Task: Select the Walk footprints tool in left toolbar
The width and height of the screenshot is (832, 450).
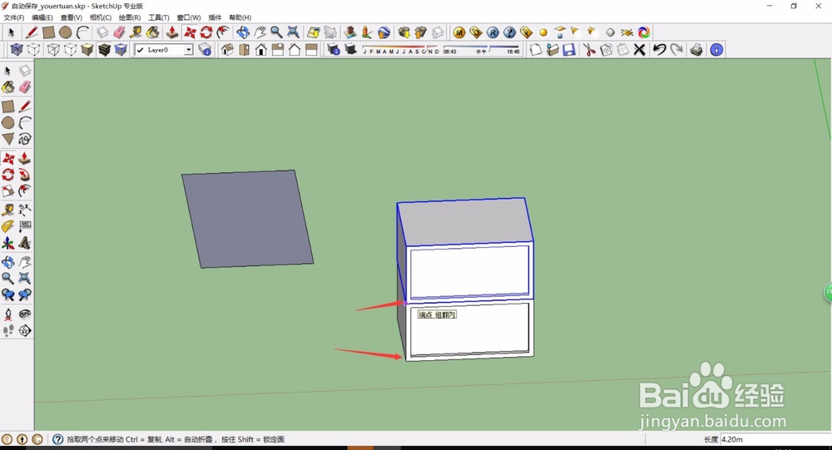Action: coord(8,330)
